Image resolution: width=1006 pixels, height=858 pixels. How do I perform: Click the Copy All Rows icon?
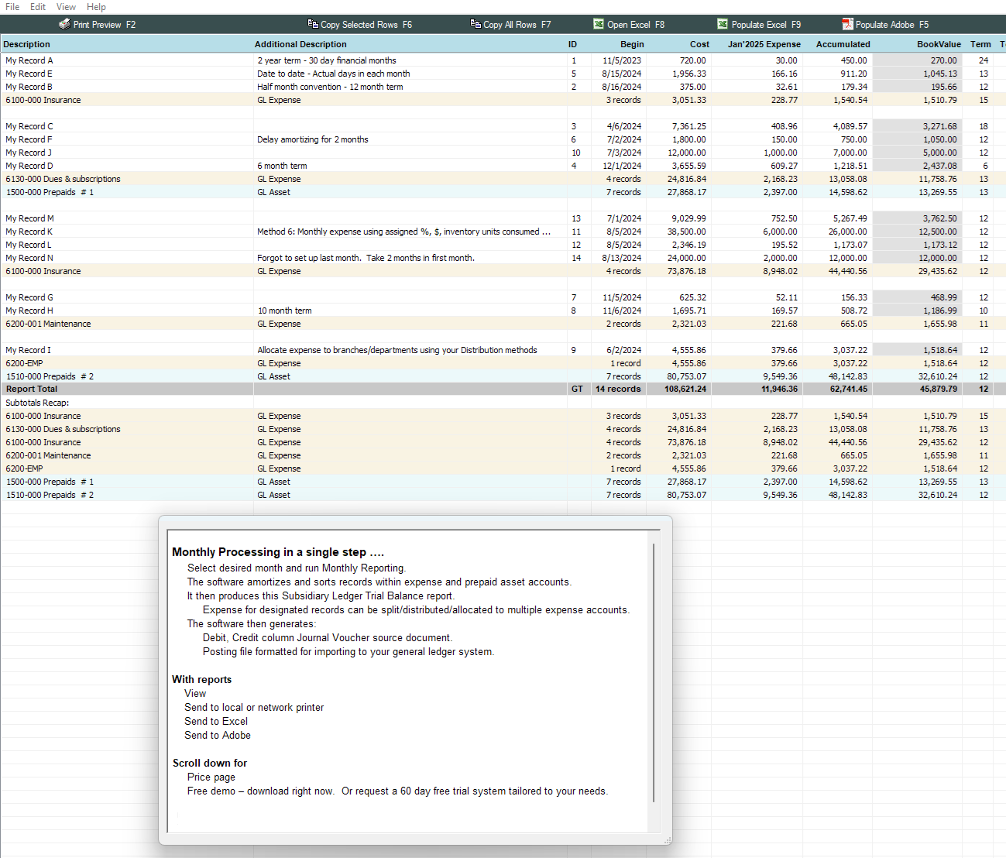click(476, 24)
